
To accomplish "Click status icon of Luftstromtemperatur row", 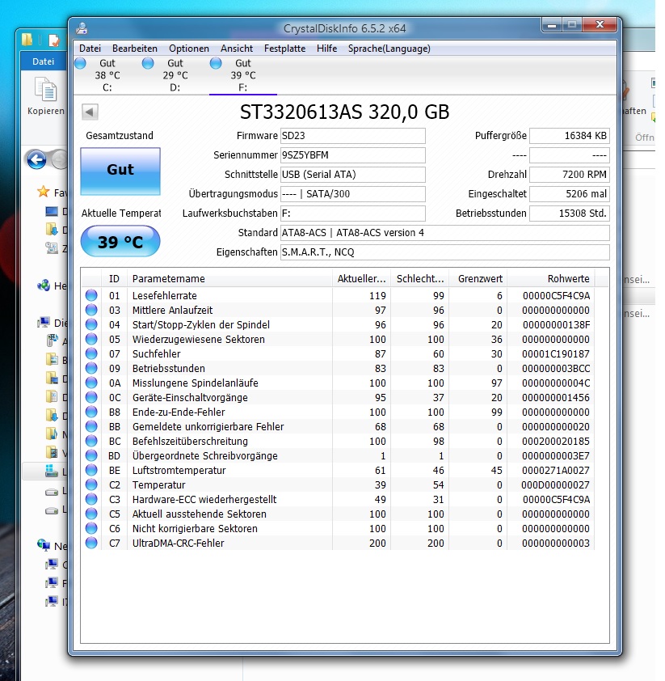I will tap(91, 471).
